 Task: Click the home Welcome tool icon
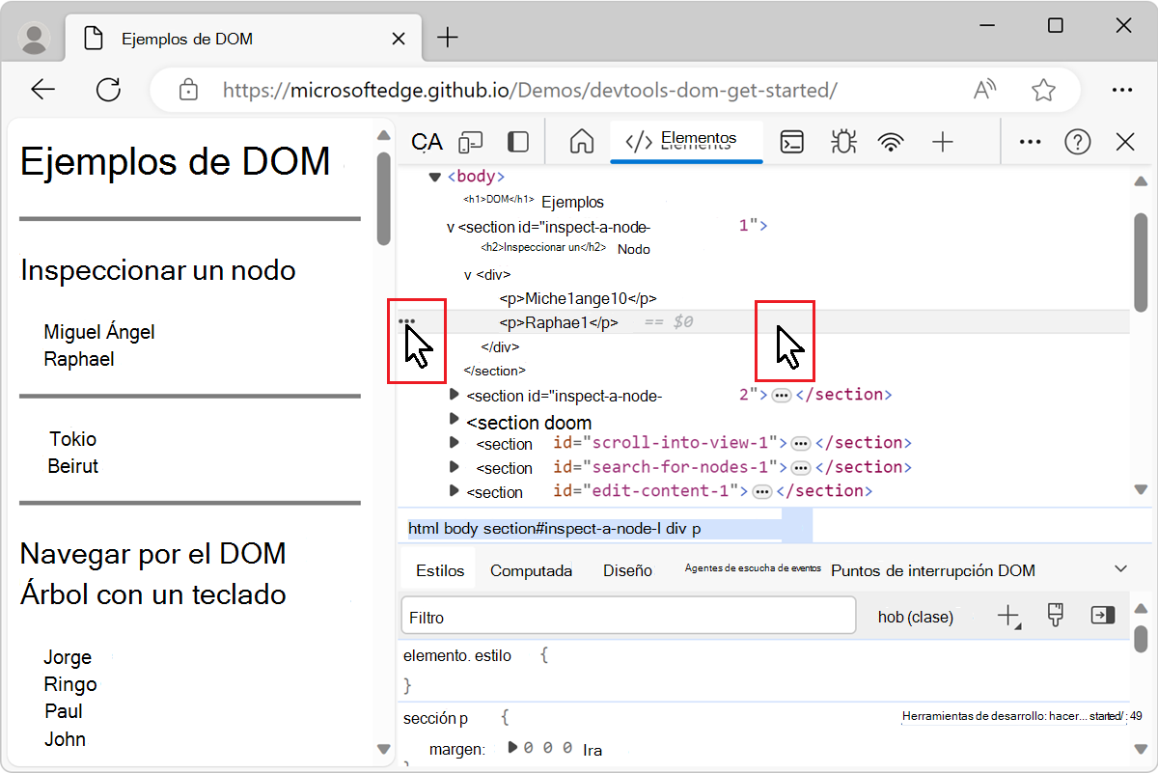(580, 141)
